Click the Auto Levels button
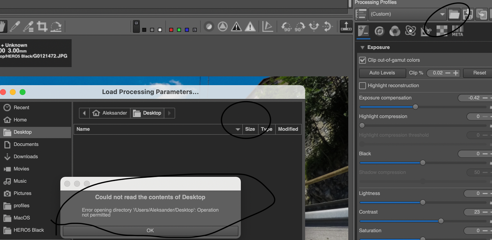The height and width of the screenshot is (240, 492). point(382,73)
